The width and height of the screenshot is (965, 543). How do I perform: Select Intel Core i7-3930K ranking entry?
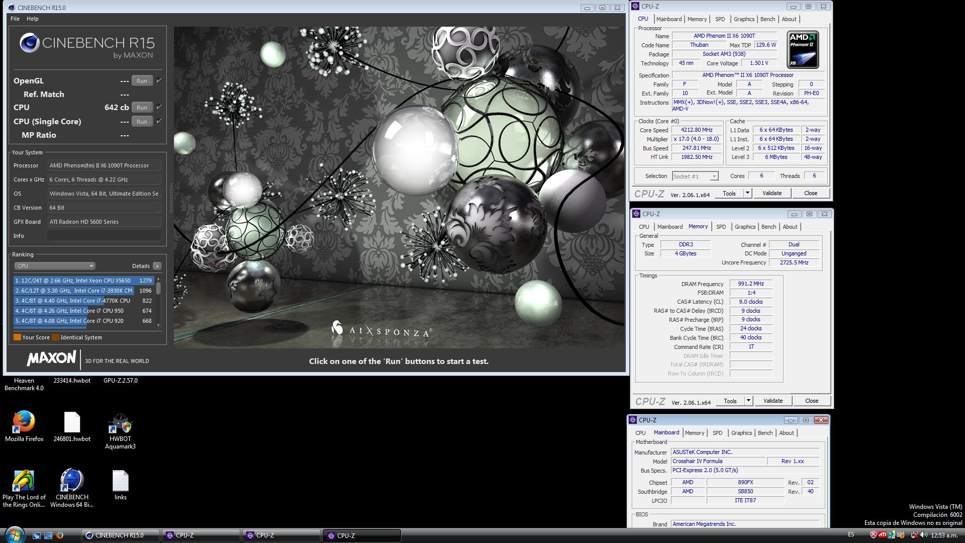click(x=83, y=291)
